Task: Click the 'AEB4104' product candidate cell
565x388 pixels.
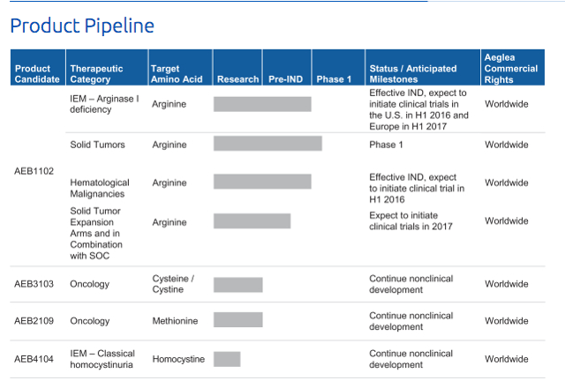Action: click(34, 359)
